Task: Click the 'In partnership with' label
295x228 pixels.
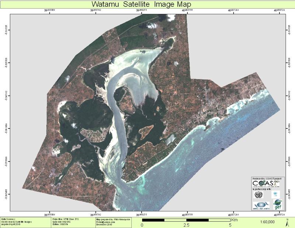Action: (263, 189)
